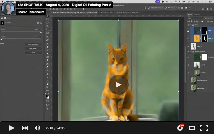
Task: Open the three-dot Edit Toolbar button
Action: [47, 90]
